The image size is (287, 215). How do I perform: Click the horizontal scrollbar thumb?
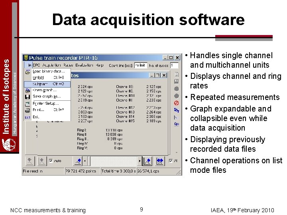[89, 161]
